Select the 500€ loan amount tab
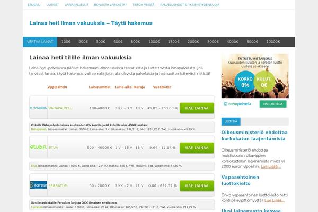 point(136,42)
